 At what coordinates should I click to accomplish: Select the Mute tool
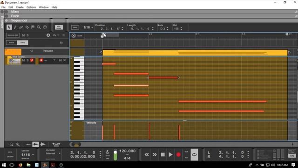[x=33, y=27]
